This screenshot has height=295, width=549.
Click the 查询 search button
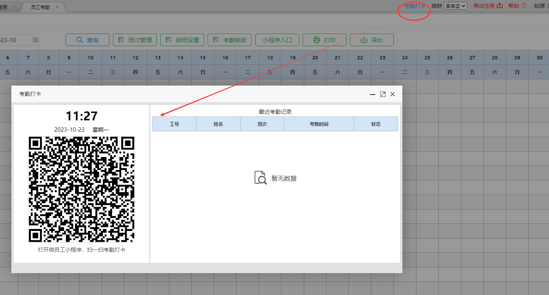[88, 40]
